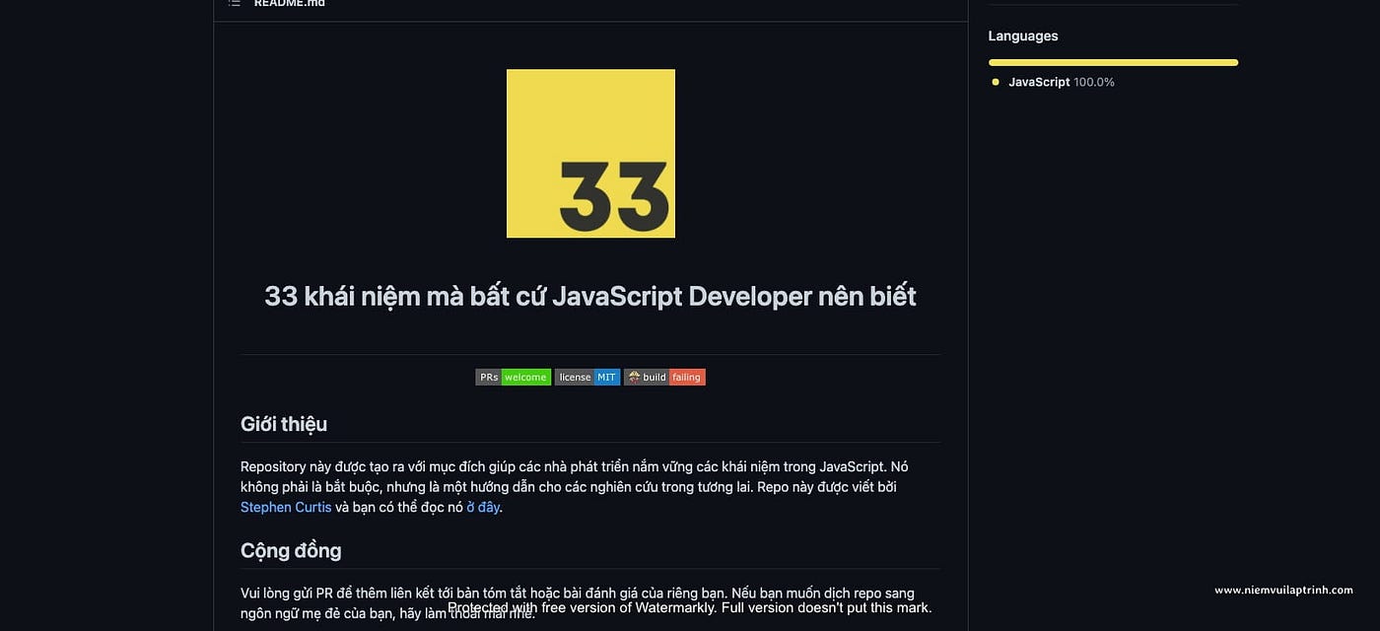1380x631 pixels.
Task: Click the yellow JavaScript language dot
Action: click(x=996, y=82)
